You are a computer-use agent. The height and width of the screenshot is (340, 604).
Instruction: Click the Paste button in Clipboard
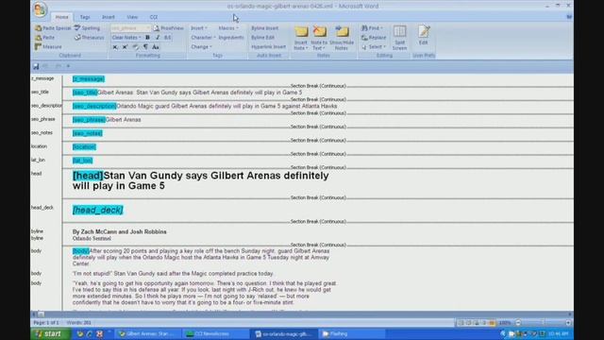point(45,38)
